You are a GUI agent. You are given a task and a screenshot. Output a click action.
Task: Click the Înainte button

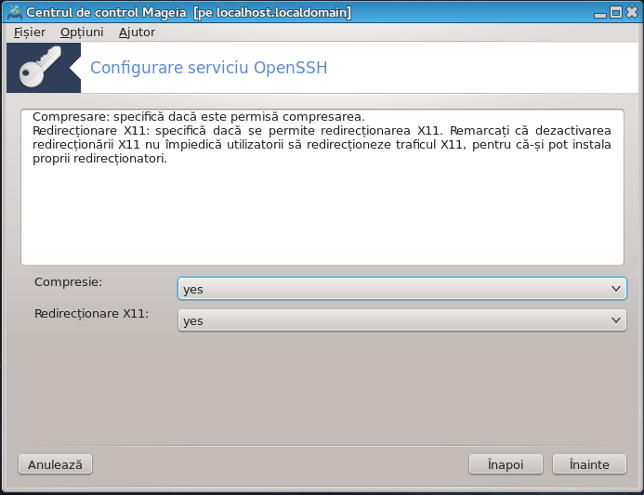pyautogui.click(x=589, y=464)
